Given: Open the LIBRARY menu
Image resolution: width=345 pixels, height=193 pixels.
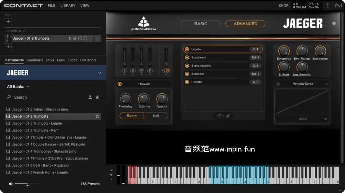Looking at the screenshot, I should click(x=68, y=6).
